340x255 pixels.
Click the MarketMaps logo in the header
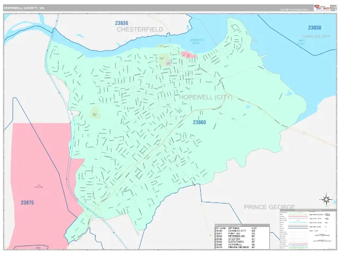tap(322, 8)
